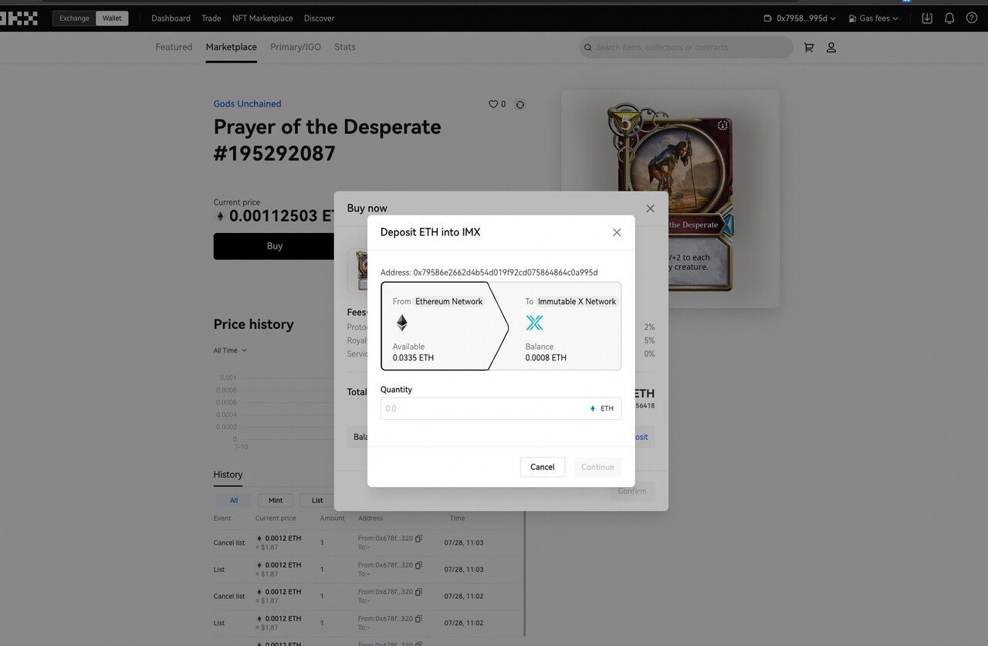Copy address in List 11:02 row
Image resolution: width=988 pixels, height=646 pixels.
tap(418, 618)
